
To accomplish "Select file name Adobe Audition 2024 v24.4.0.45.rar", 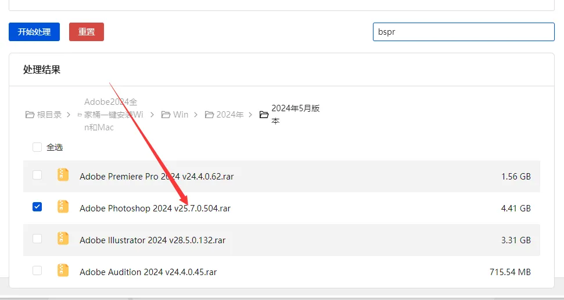I will coord(148,272).
